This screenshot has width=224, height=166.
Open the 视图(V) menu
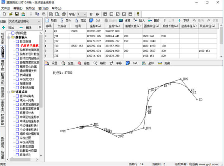(30, 8)
